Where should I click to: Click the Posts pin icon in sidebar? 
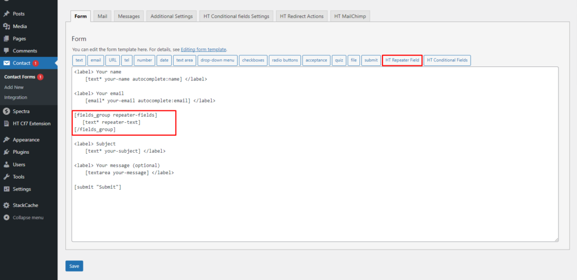[x=6, y=14]
